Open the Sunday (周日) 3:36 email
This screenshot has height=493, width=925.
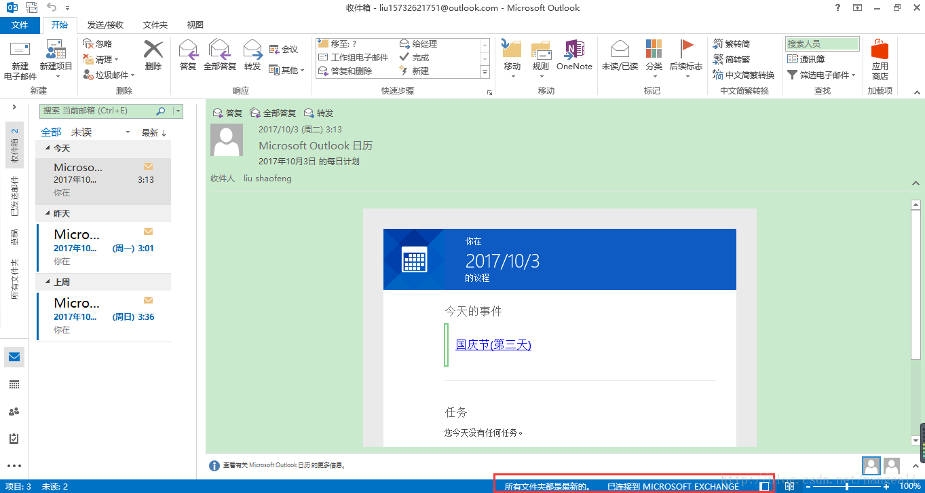click(x=104, y=316)
